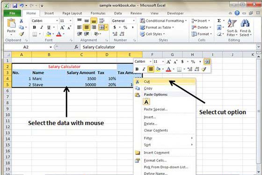Viewport: 262px width, 175px height.
Task: Choose Insert Comment from context menu
Action: coord(165,153)
